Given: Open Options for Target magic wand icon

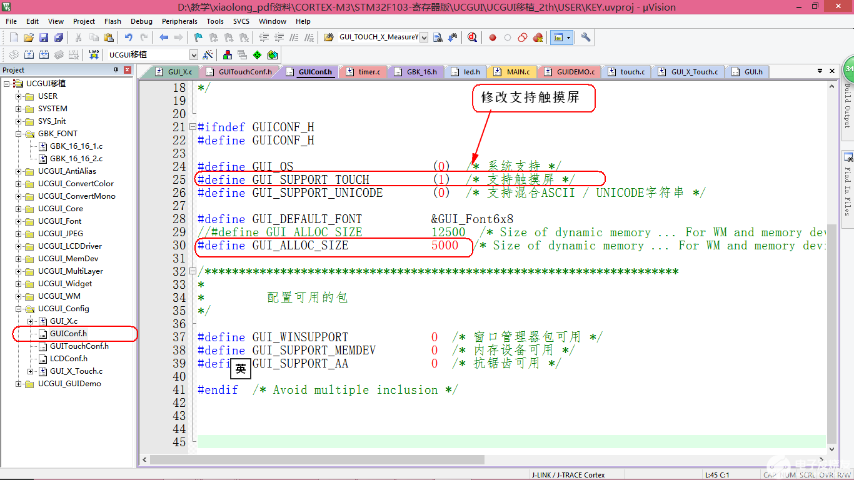Looking at the screenshot, I should pyautogui.click(x=208, y=55).
